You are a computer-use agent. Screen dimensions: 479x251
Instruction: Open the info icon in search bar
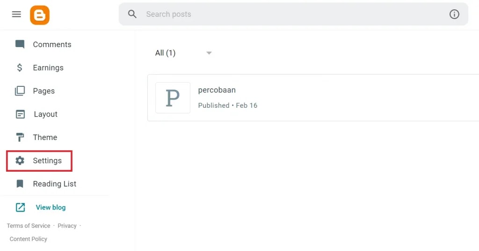pyautogui.click(x=454, y=14)
